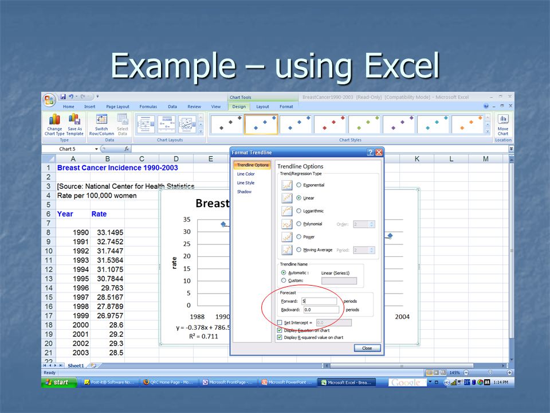Open Select Data
The height and width of the screenshot is (413, 550).
pyautogui.click(x=123, y=124)
